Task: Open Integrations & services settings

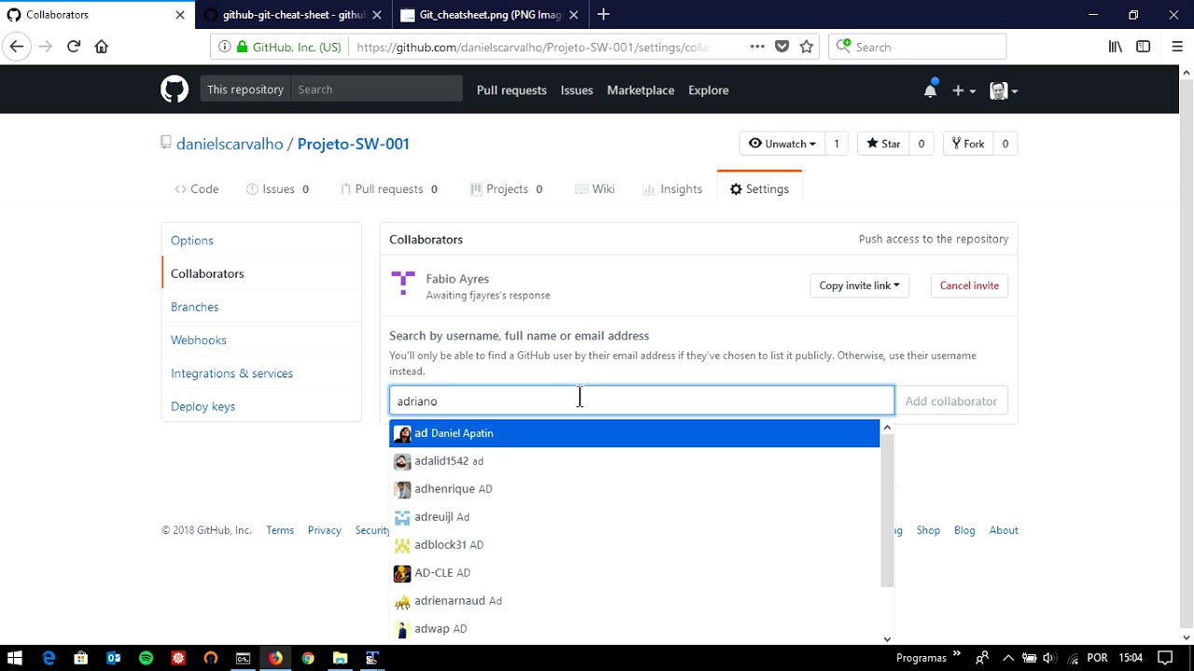Action: tap(261, 374)
